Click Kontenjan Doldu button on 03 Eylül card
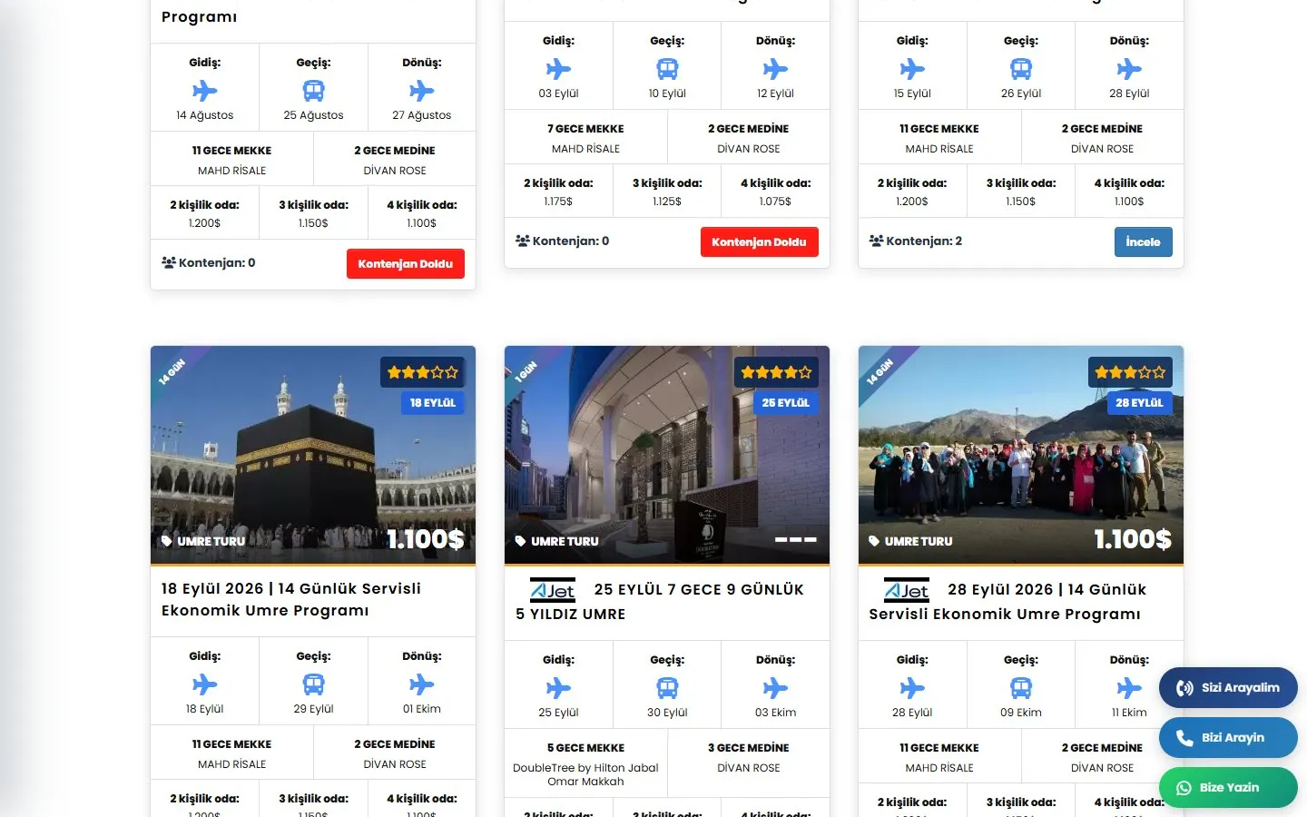The height and width of the screenshot is (817, 1307). [760, 241]
